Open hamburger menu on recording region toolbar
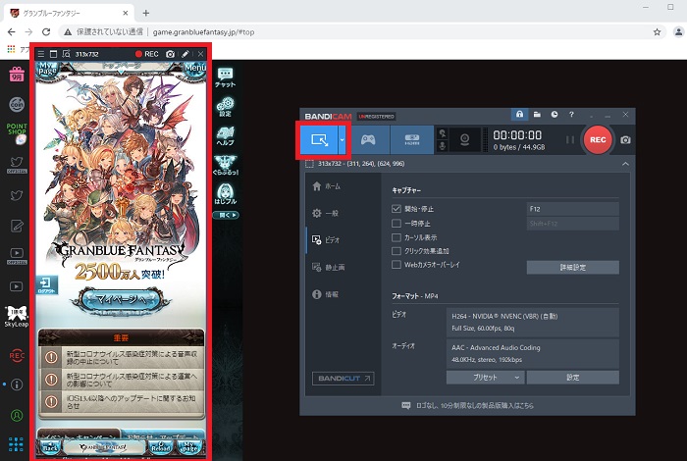The image size is (687, 461). (x=41, y=54)
